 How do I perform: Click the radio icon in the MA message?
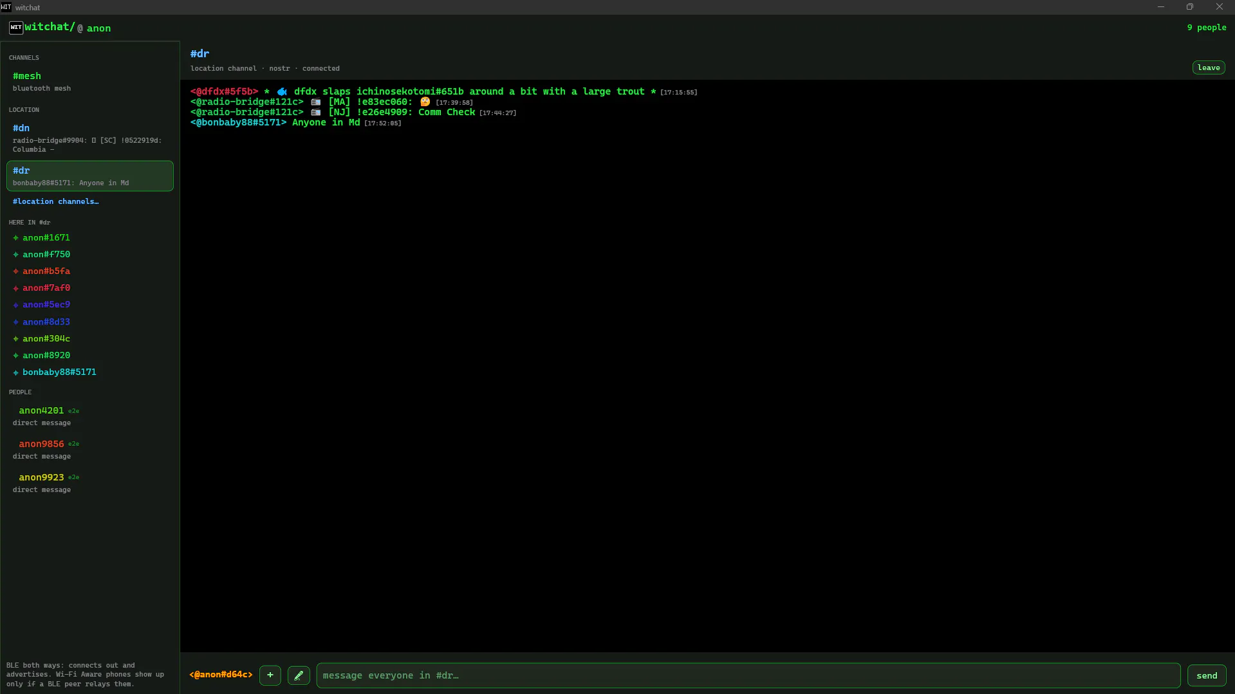click(315, 102)
